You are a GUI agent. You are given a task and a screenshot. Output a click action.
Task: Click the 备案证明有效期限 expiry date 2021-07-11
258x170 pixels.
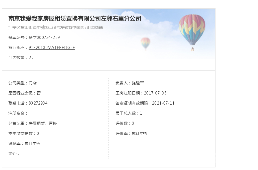pos(163,103)
